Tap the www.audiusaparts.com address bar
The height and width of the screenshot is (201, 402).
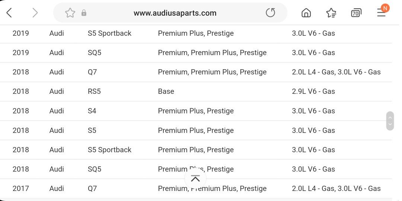pos(175,13)
